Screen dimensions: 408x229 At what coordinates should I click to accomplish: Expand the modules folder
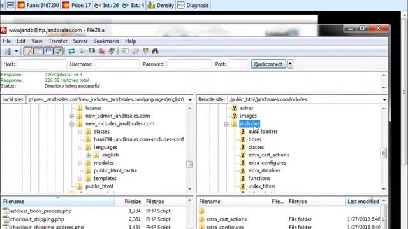click(x=80, y=163)
